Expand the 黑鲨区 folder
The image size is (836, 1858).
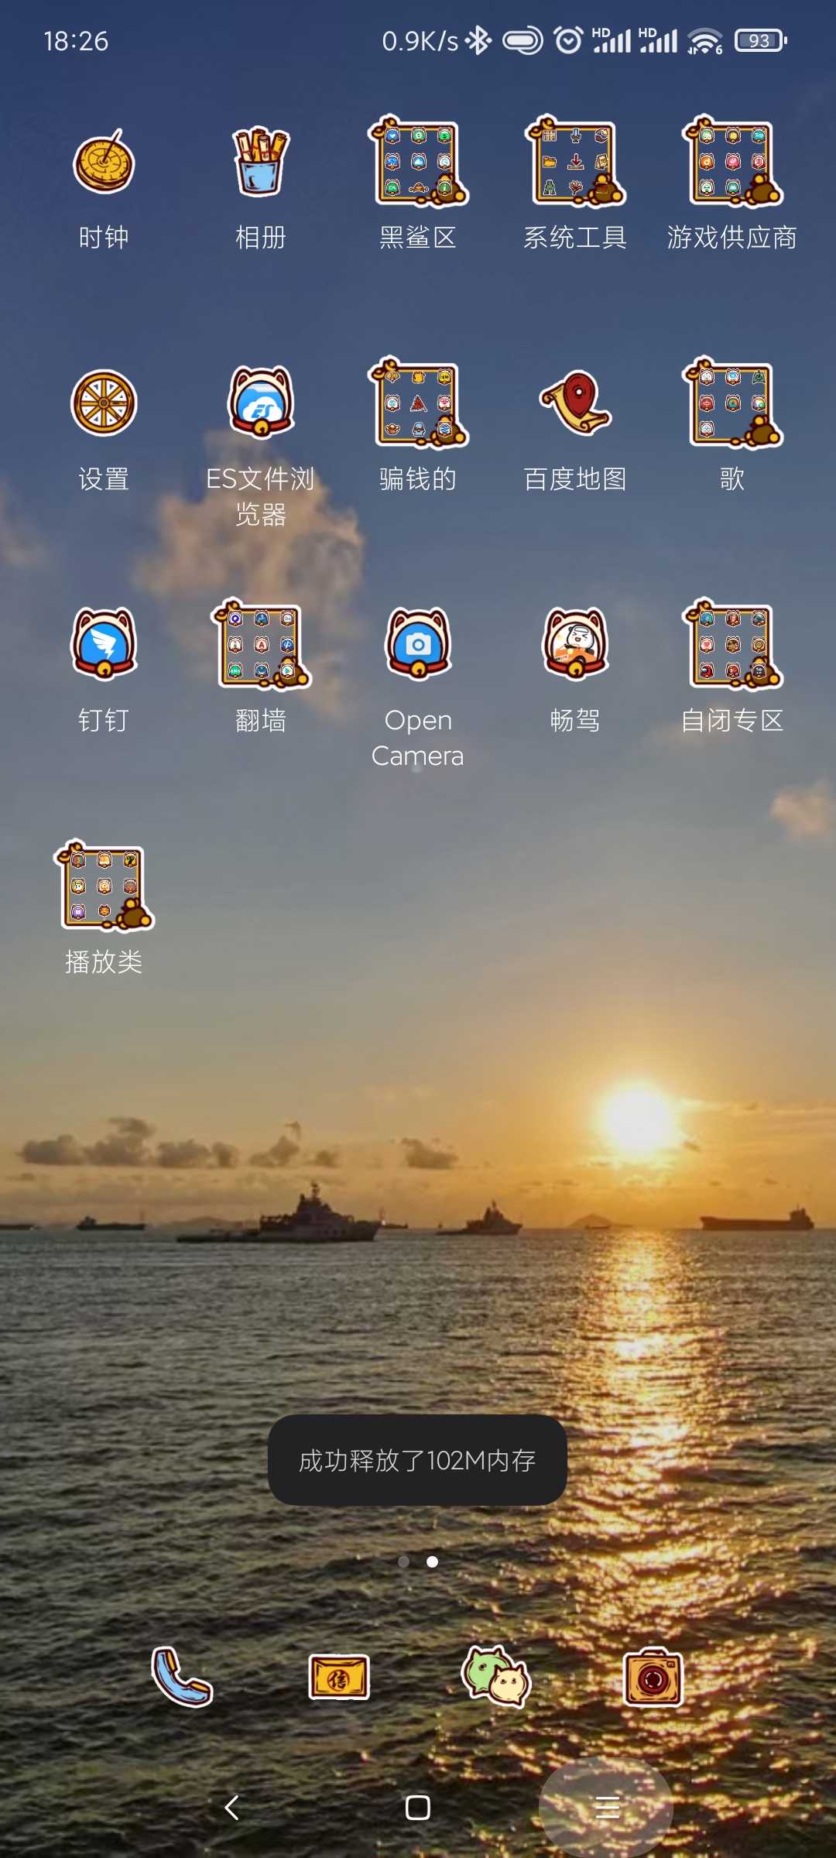[x=418, y=163]
